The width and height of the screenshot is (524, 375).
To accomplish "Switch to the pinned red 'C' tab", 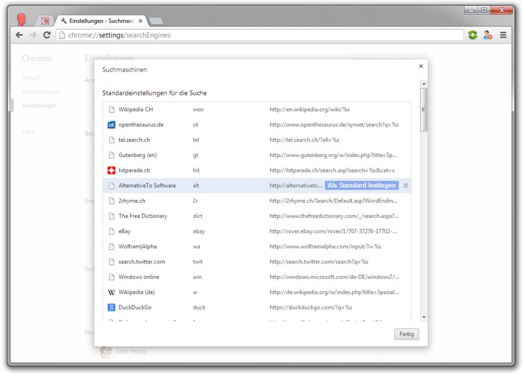I will point(45,21).
